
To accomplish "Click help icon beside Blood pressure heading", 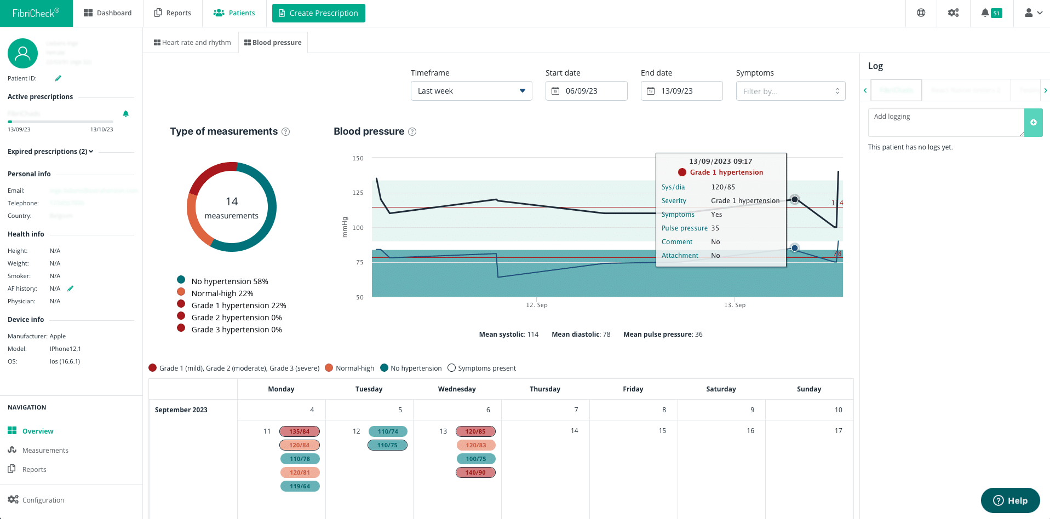I will click(x=412, y=132).
